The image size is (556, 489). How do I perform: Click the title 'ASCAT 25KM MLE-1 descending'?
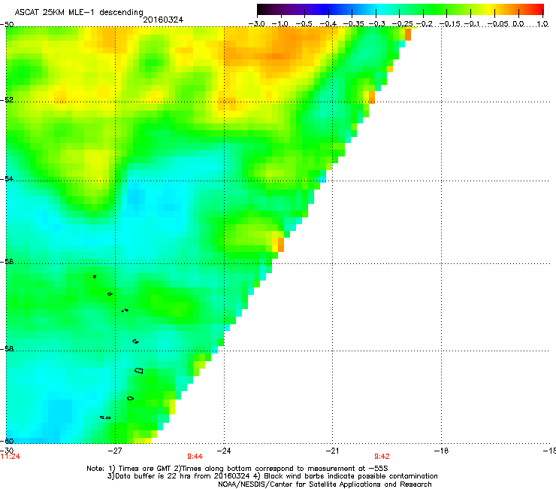point(79,13)
